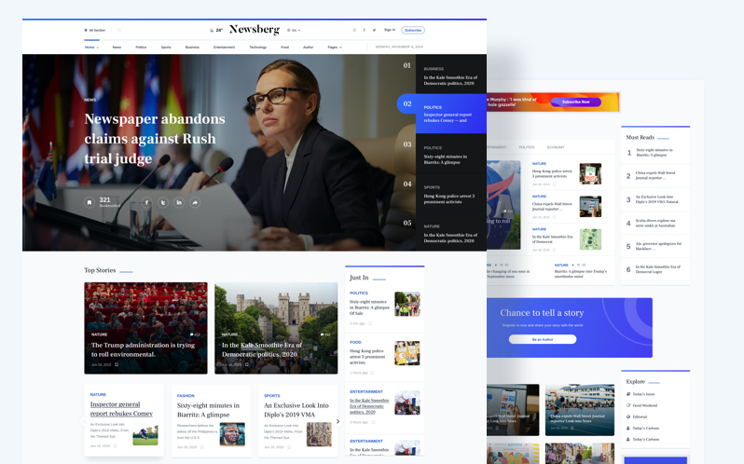Share hero article on Twitter
The height and width of the screenshot is (464, 744).
(x=162, y=202)
